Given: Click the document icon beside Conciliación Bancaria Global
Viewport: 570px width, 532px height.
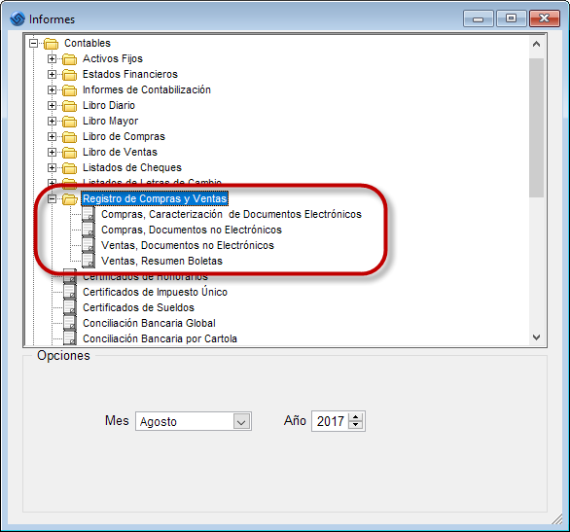Looking at the screenshot, I should coord(70,323).
